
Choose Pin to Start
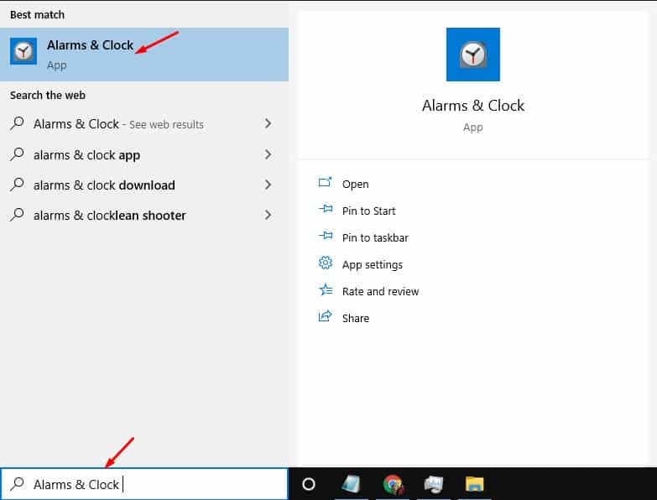click(x=368, y=211)
